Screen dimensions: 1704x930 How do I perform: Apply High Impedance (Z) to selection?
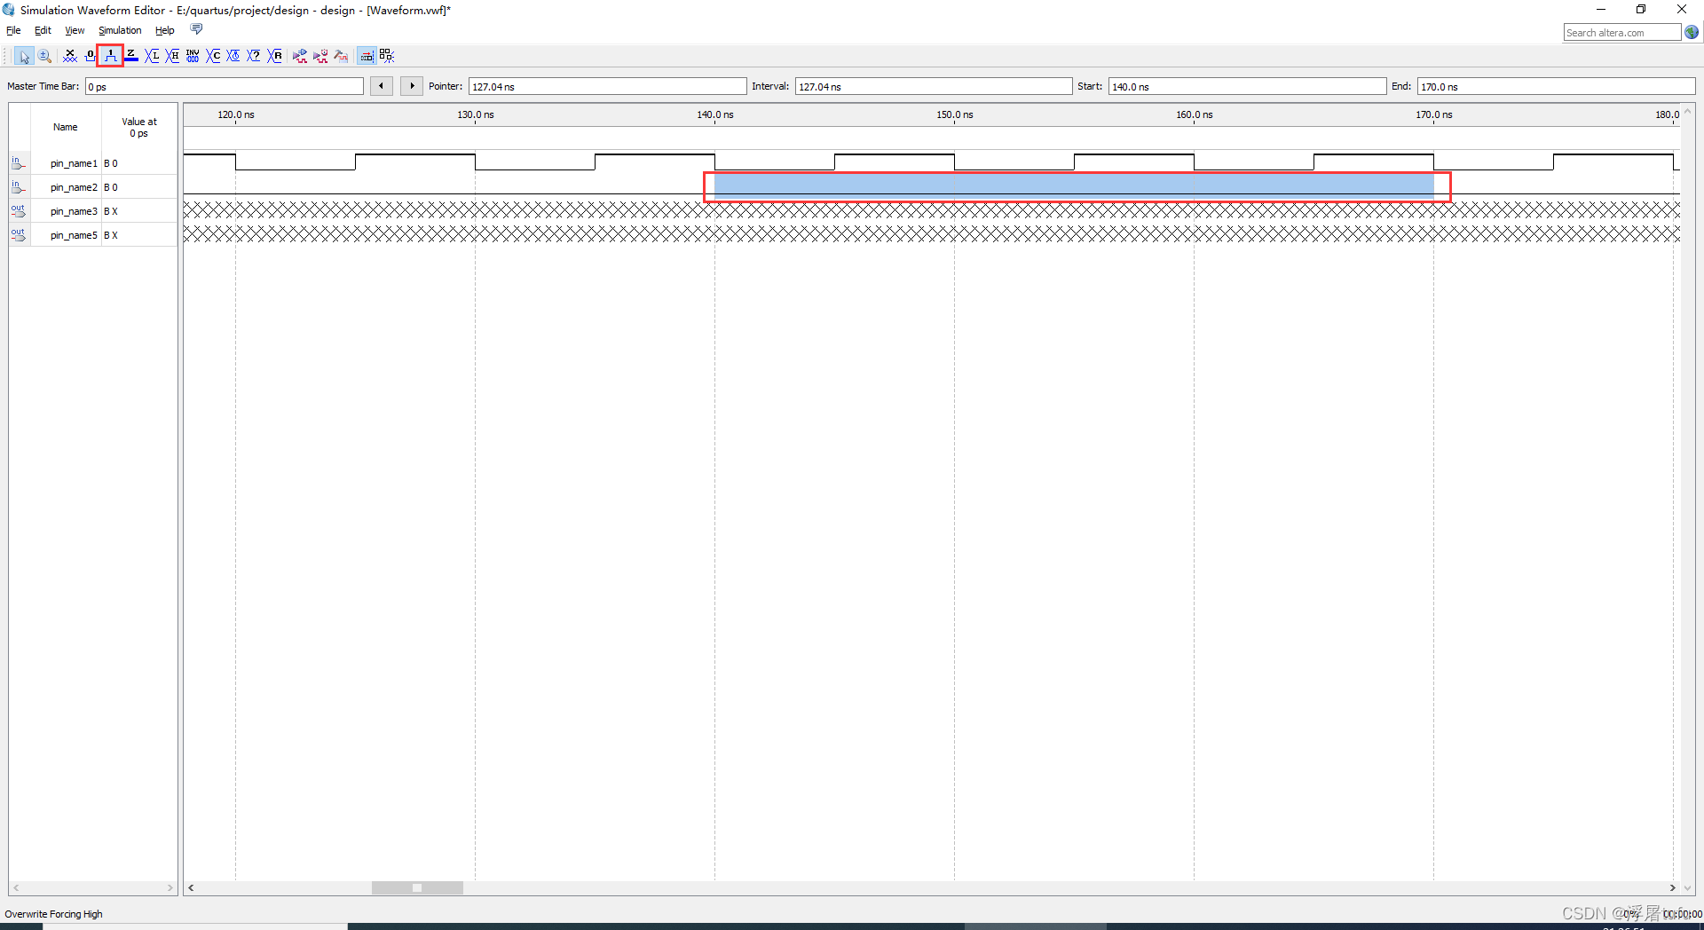(x=131, y=56)
